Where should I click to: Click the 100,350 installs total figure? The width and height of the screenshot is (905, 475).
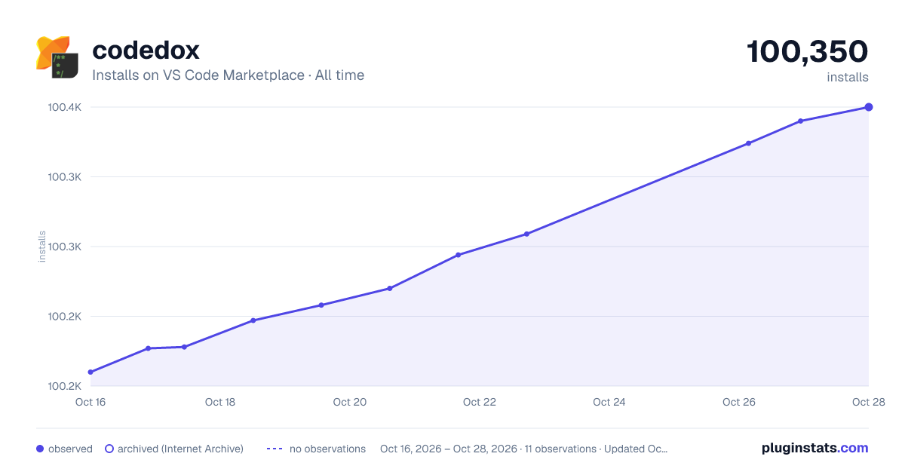pyautogui.click(x=807, y=51)
